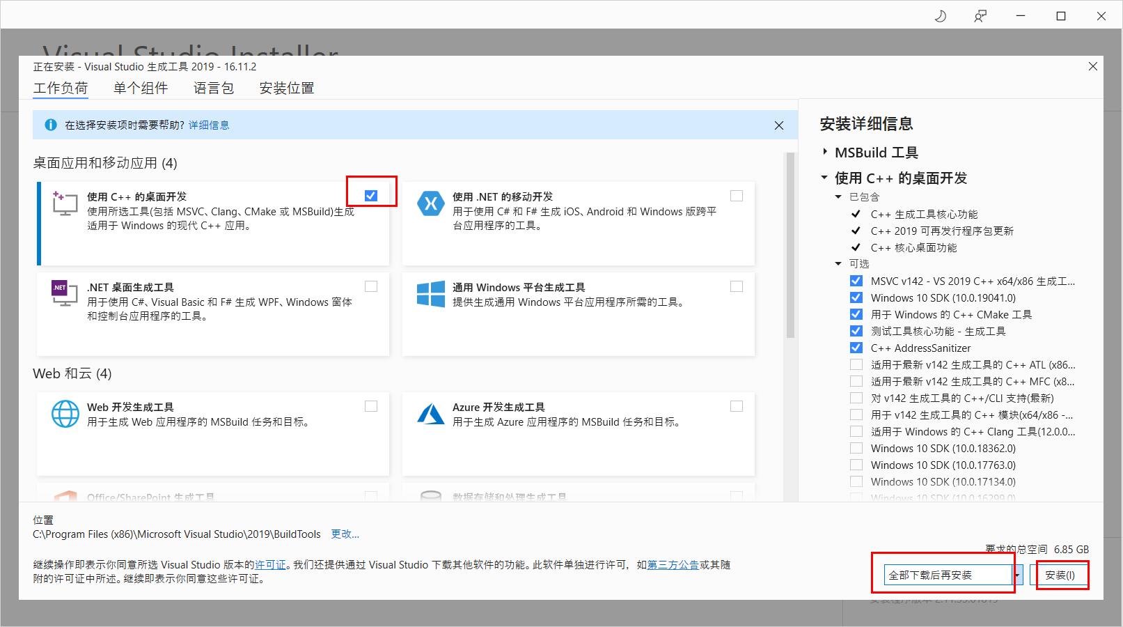
Task: Click the install path C:\Program Files (x86) text
Action: (x=177, y=534)
